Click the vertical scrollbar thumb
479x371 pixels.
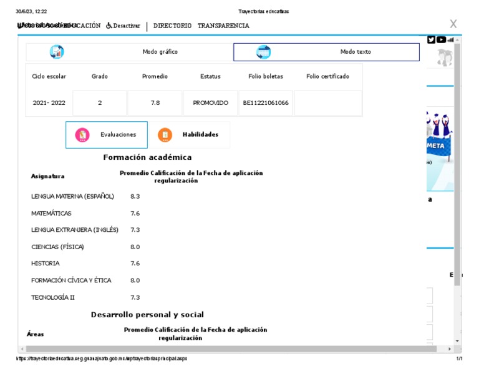coord(457,164)
